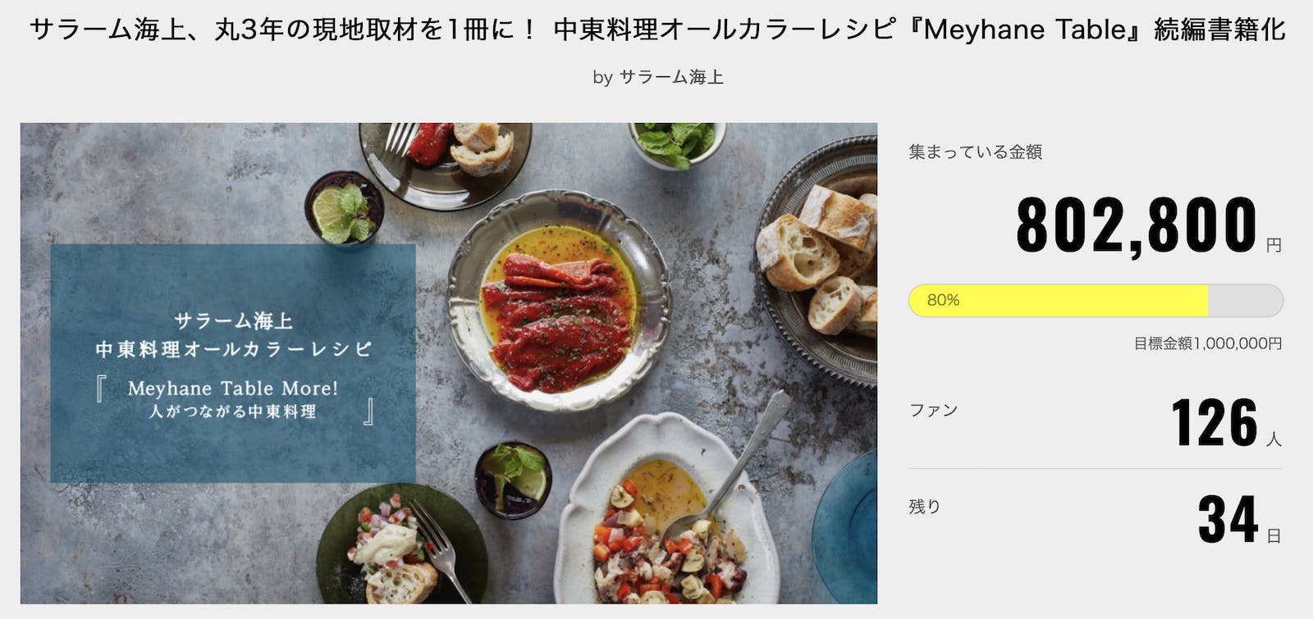This screenshot has height=619, width=1313.
Task: Click the yellow 80% funding progress bar
Action: (1058, 301)
